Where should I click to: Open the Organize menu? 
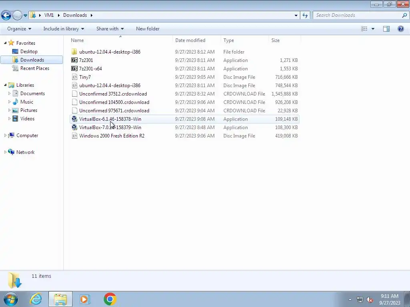[19, 29]
